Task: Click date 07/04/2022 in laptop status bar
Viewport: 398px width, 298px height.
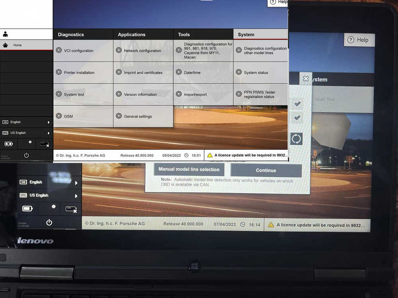Action: pos(224,224)
